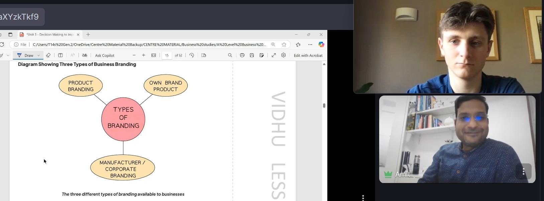Viewport: 544px width, 201px height.
Task: Click the Translate icon in PDF toolbar
Action: pyautogui.click(x=85, y=55)
